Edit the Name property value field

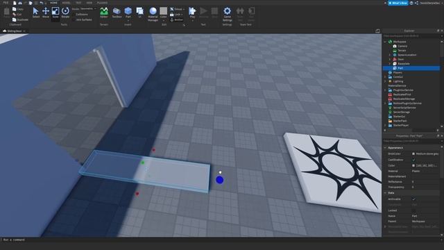coord(425,216)
